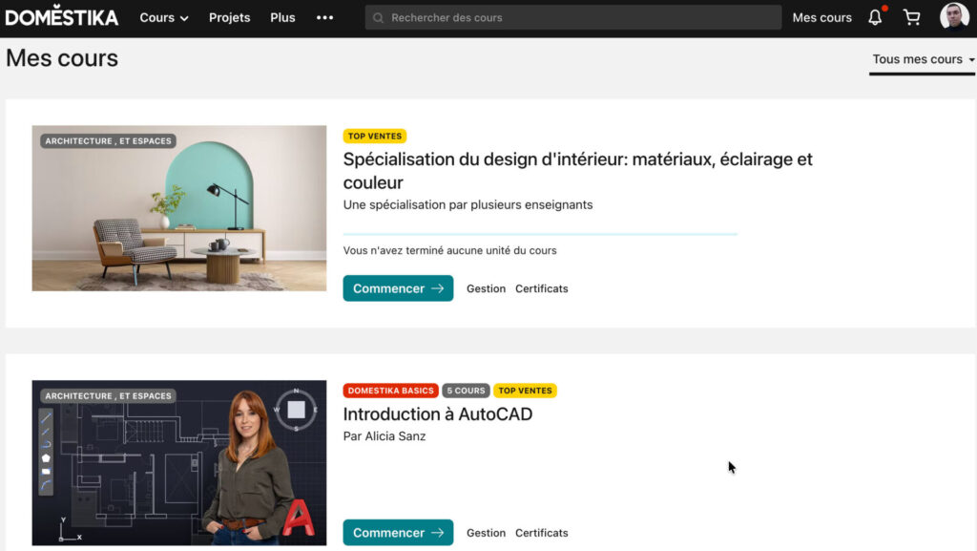The height and width of the screenshot is (551, 977).
Task: Click the TOP VENTES badge on AutoCAD course
Action: tap(526, 391)
